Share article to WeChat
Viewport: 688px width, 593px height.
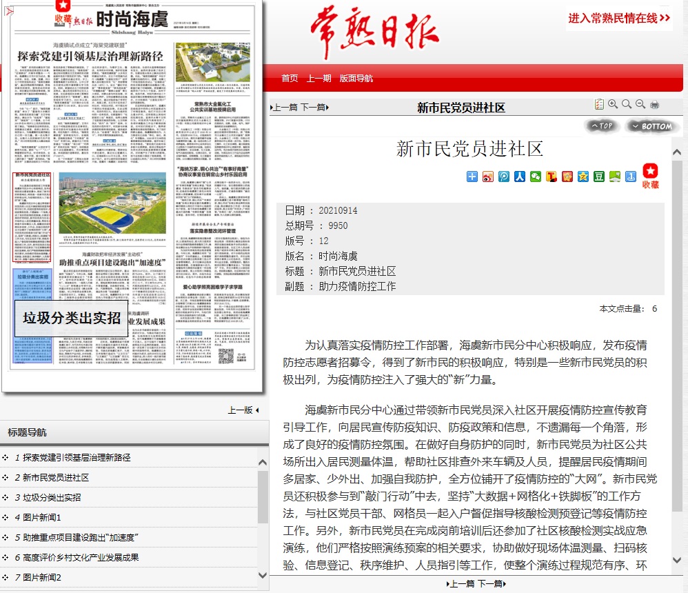pos(536,177)
